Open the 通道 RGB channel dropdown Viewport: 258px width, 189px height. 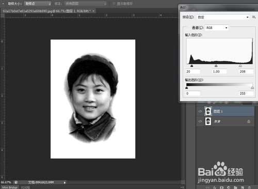point(217,27)
